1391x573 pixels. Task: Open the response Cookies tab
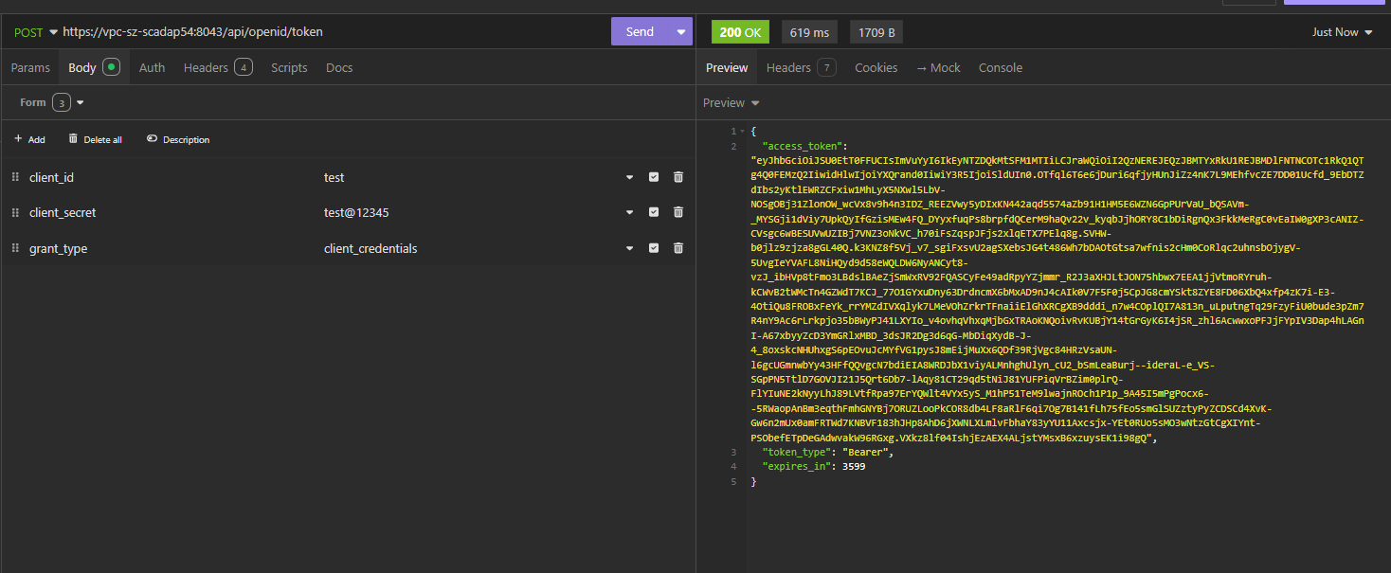876,67
